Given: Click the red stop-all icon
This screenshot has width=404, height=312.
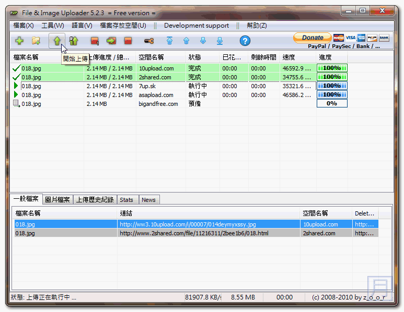Looking at the screenshot, I should pos(128,41).
